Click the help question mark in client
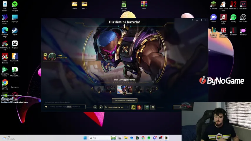This screenshot has width=251, height=141. click(192, 20)
